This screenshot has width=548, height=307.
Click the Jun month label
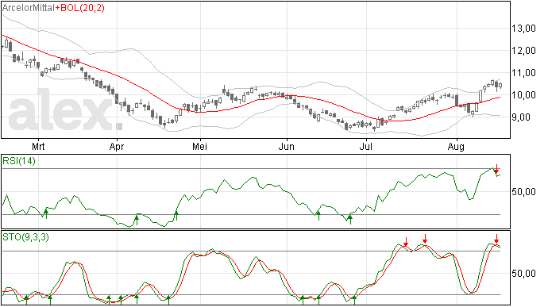286,146
